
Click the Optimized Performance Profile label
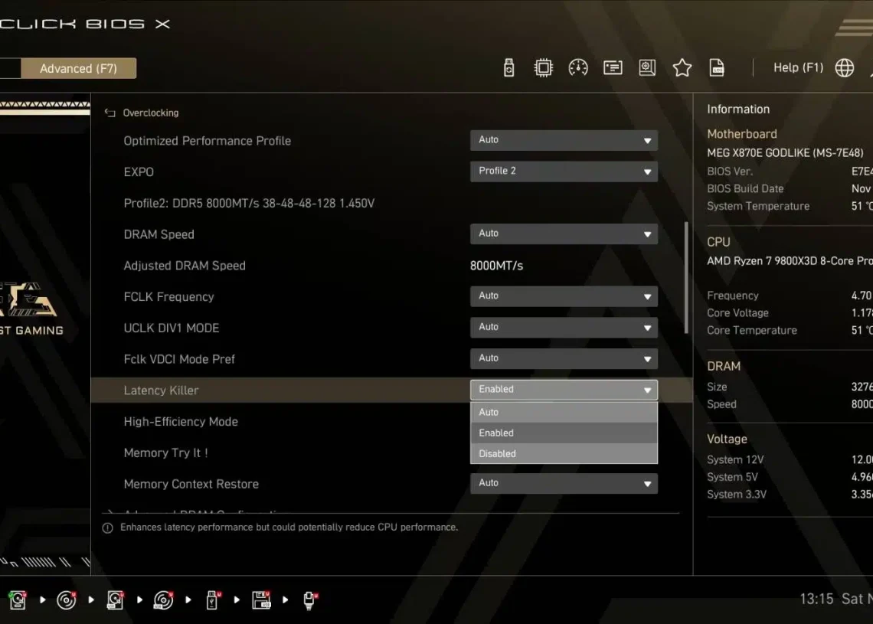tap(207, 142)
